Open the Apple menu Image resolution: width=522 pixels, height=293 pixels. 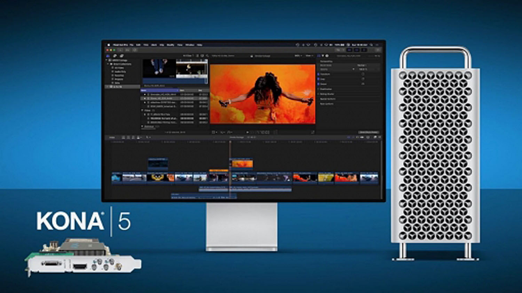pyautogui.click(x=109, y=45)
